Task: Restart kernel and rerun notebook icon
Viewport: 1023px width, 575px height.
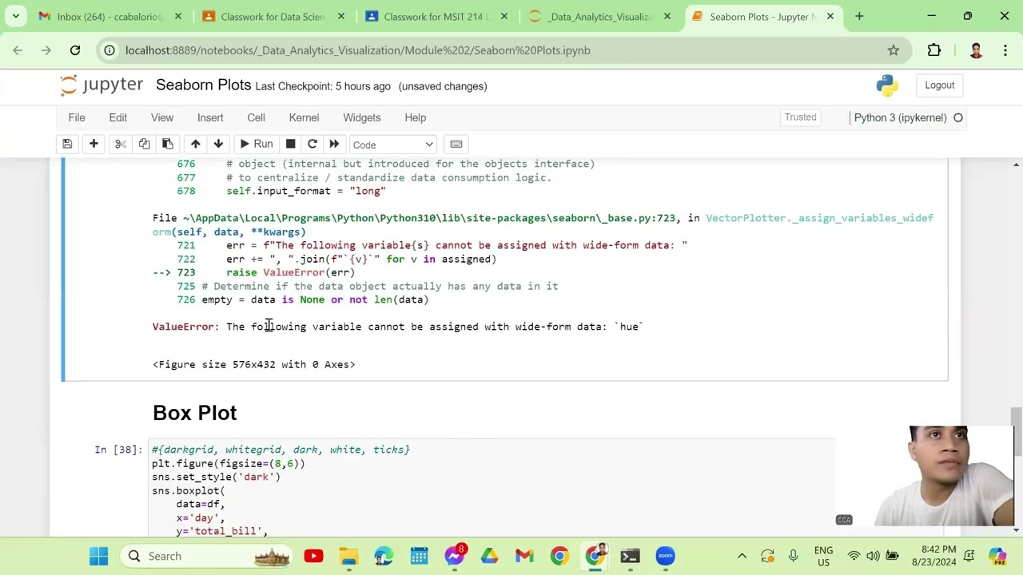Action: point(334,145)
